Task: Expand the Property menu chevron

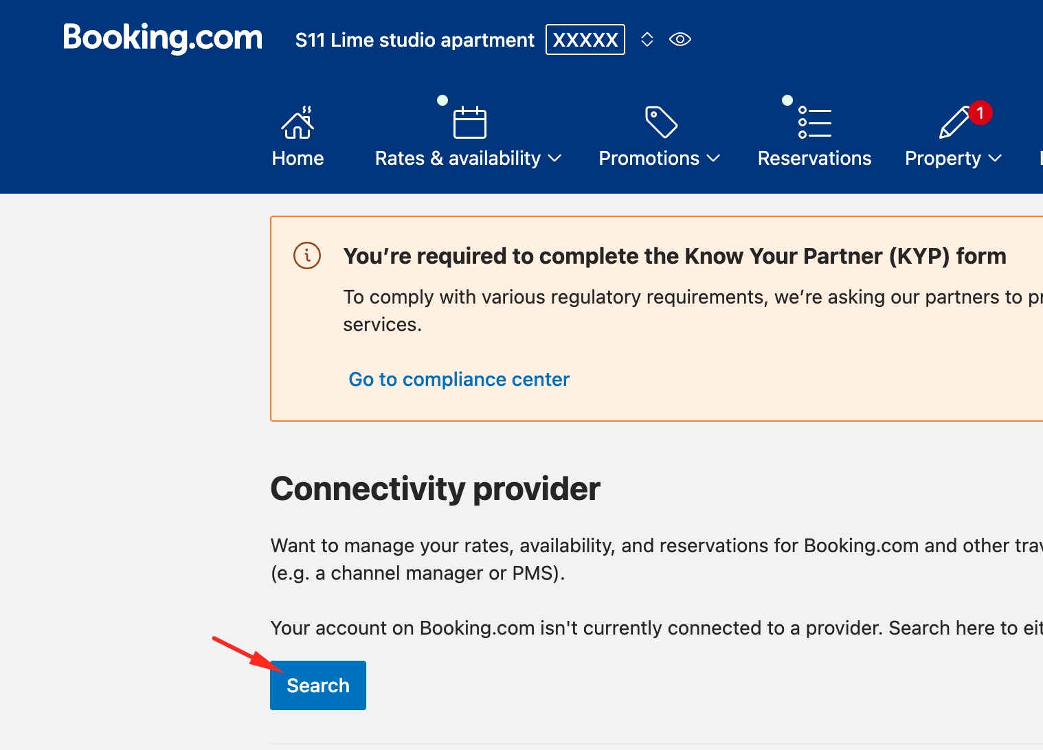Action: (995, 159)
